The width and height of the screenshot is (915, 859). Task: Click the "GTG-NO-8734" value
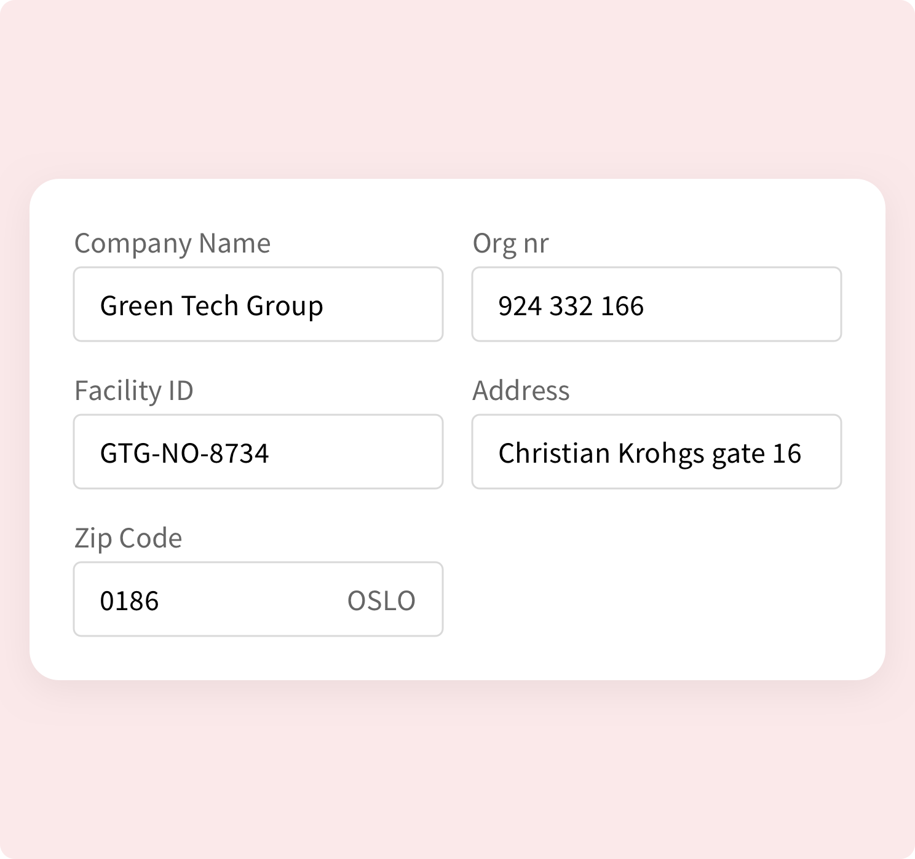pyautogui.click(x=184, y=453)
